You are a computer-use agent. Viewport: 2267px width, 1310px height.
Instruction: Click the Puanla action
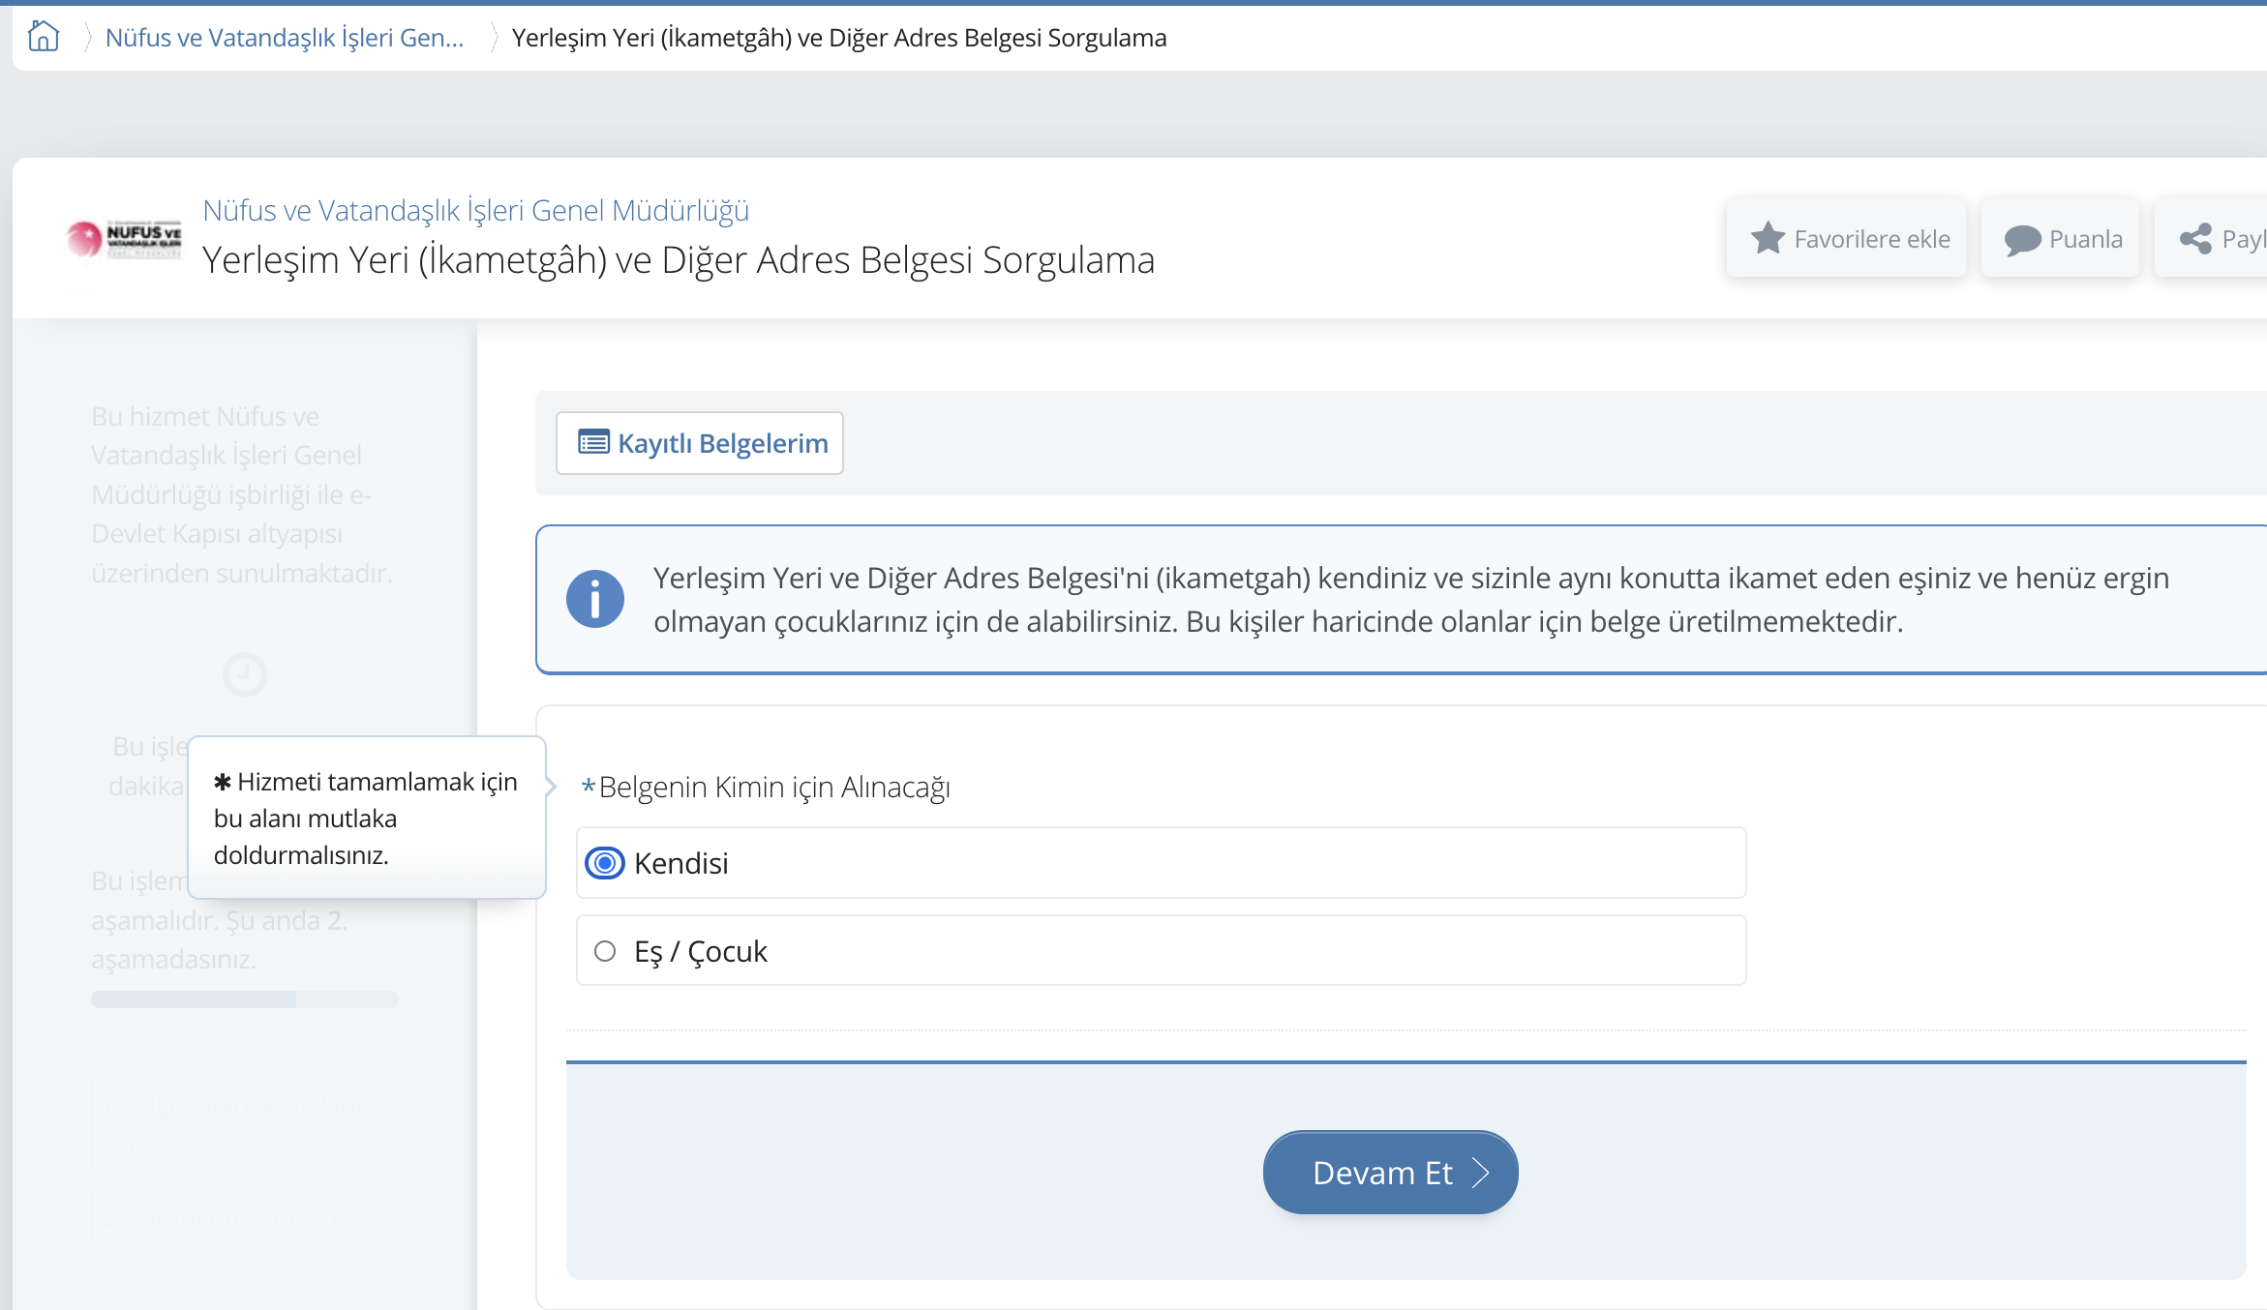pos(2060,238)
